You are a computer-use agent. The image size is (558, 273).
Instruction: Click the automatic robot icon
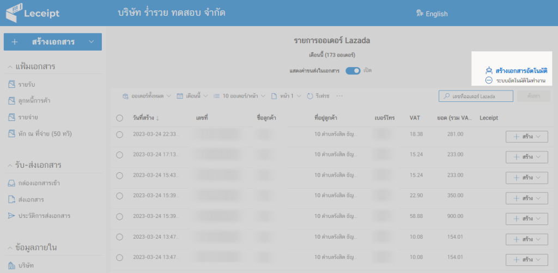pos(489,70)
